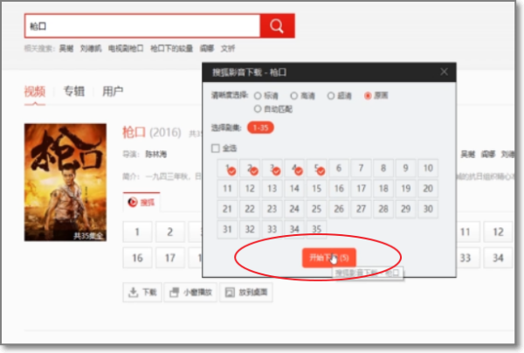524x353 pixels.
Task: Click the 枪口 search input field
Action: (141, 25)
